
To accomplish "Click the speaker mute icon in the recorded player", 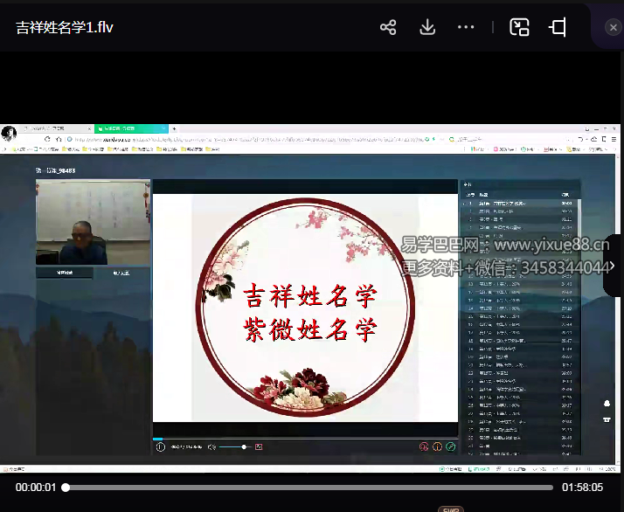I will [211, 446].
